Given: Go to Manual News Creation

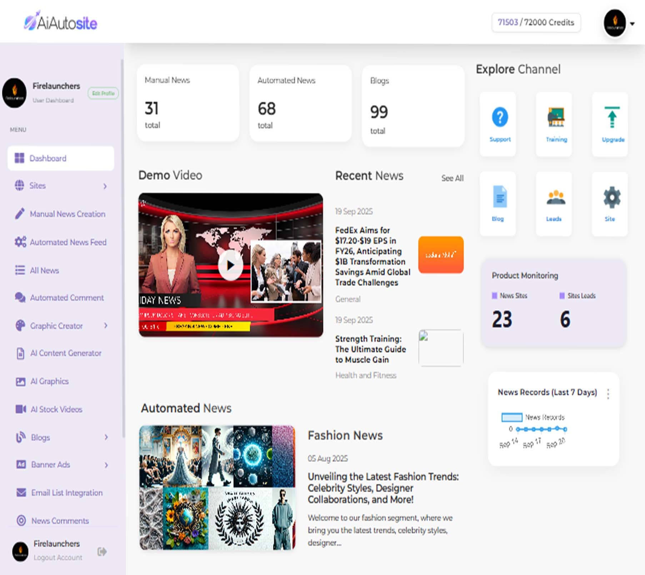Looking at the screenshot, I should point(67,214).
